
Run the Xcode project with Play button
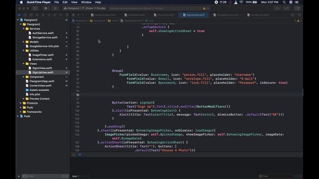click(x=46, y=8)
